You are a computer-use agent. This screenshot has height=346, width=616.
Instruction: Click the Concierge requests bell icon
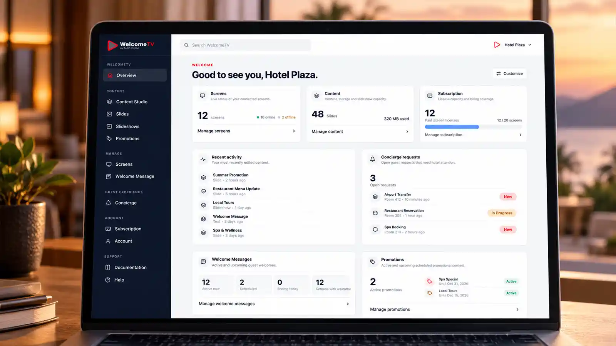(x=373, y=159)
